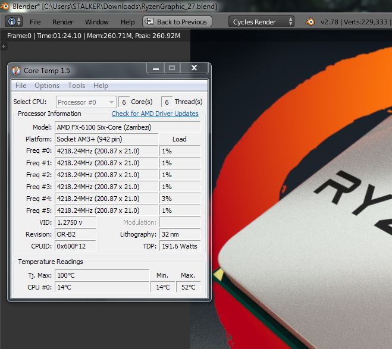Follow Check for AMD Driver Updates link
The height and width of the screenshot is (349, 392).
point(155,114)
